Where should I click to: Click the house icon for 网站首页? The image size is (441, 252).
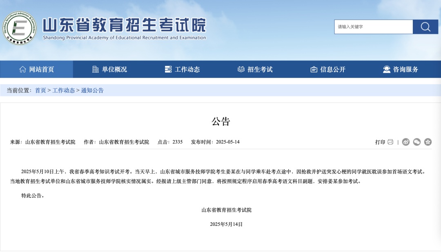[23, 69]
